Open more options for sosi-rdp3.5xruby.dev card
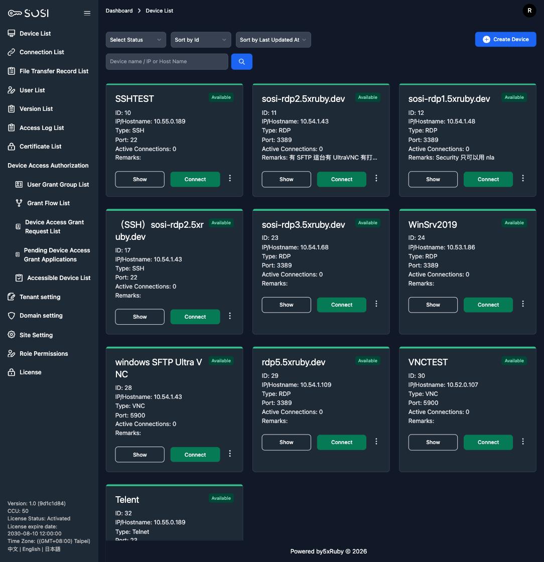544x562 pixels. [x=376, y=304]
